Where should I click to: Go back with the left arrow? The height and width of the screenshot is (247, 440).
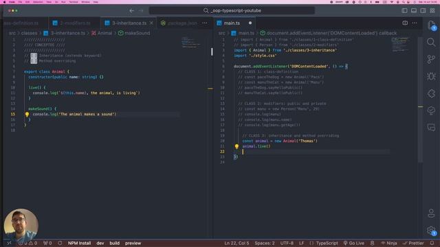131,11
